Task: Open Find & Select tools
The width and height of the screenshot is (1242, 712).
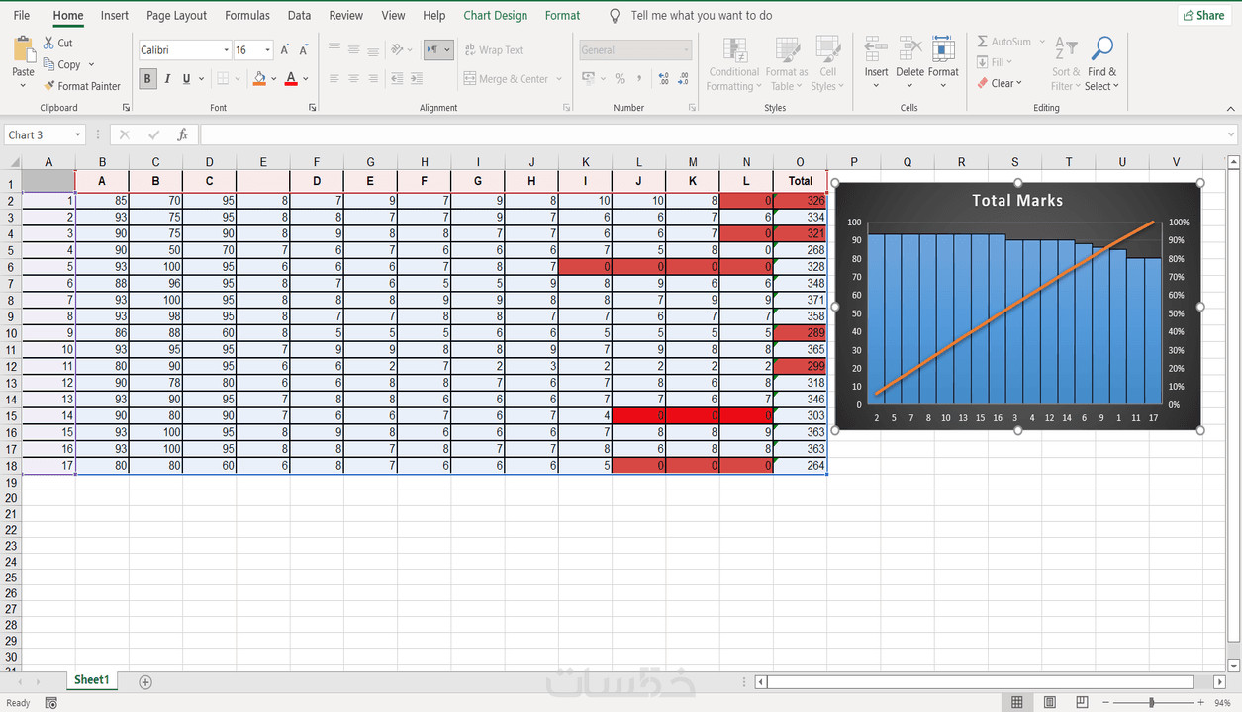Action: click(x=1101, y=63)
